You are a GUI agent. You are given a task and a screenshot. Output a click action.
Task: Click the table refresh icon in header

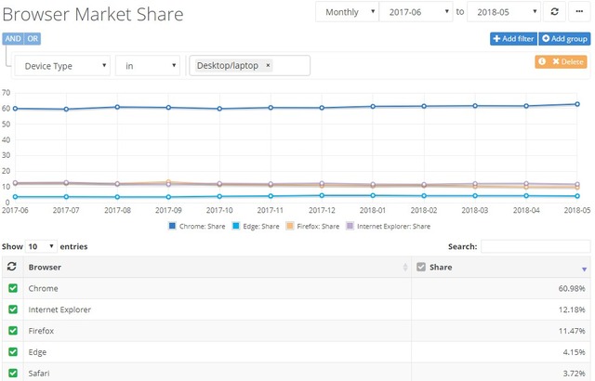tap(12, 267)
